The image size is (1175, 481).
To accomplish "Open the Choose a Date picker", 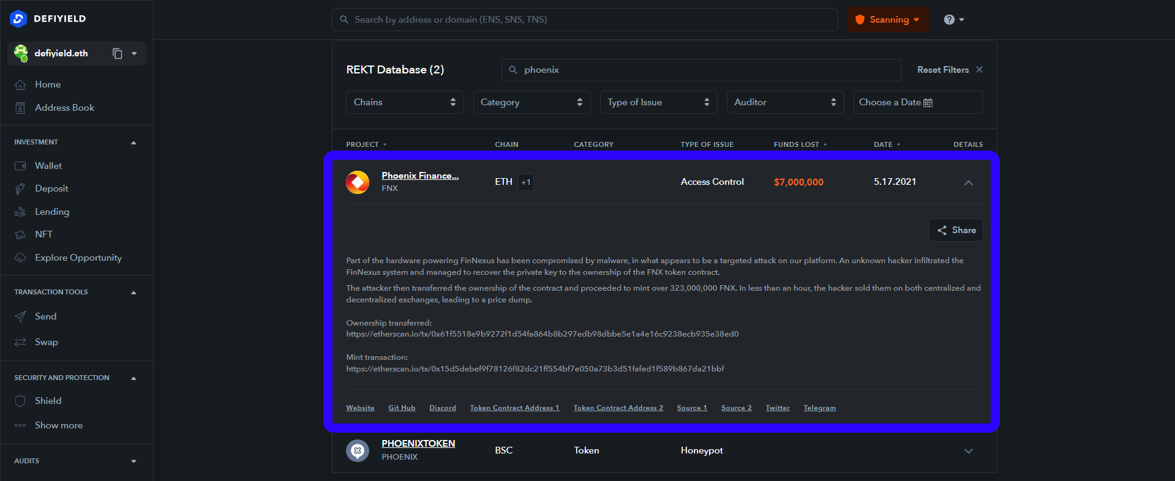I will [x=918, y=102].
